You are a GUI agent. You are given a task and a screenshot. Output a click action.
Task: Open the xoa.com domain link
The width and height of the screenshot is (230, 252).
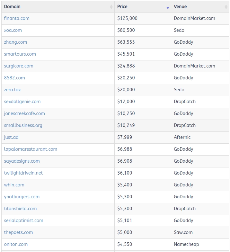13,30
